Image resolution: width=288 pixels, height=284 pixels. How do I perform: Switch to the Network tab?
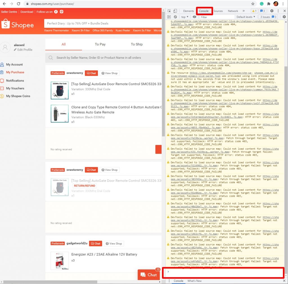click(233, 11)
